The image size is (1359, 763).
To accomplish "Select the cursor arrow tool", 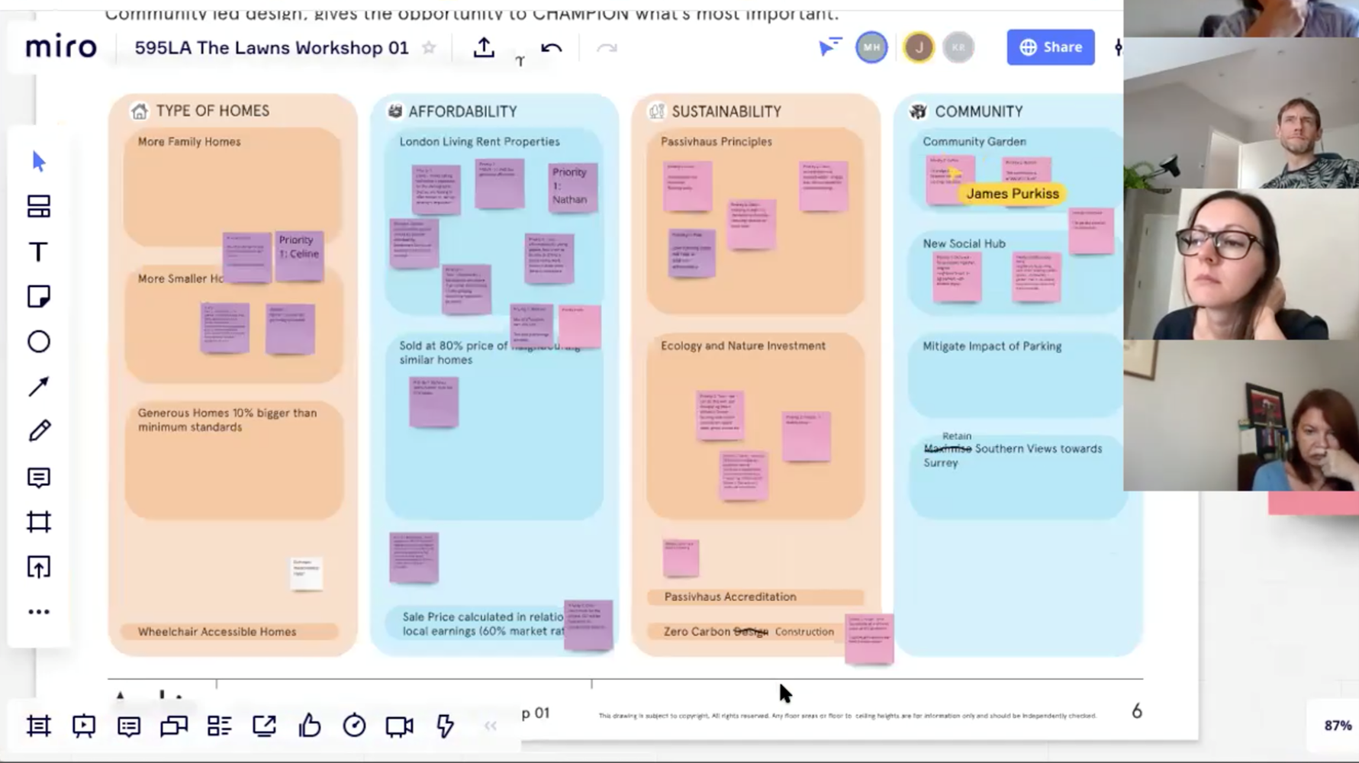I will pos(39,162).
